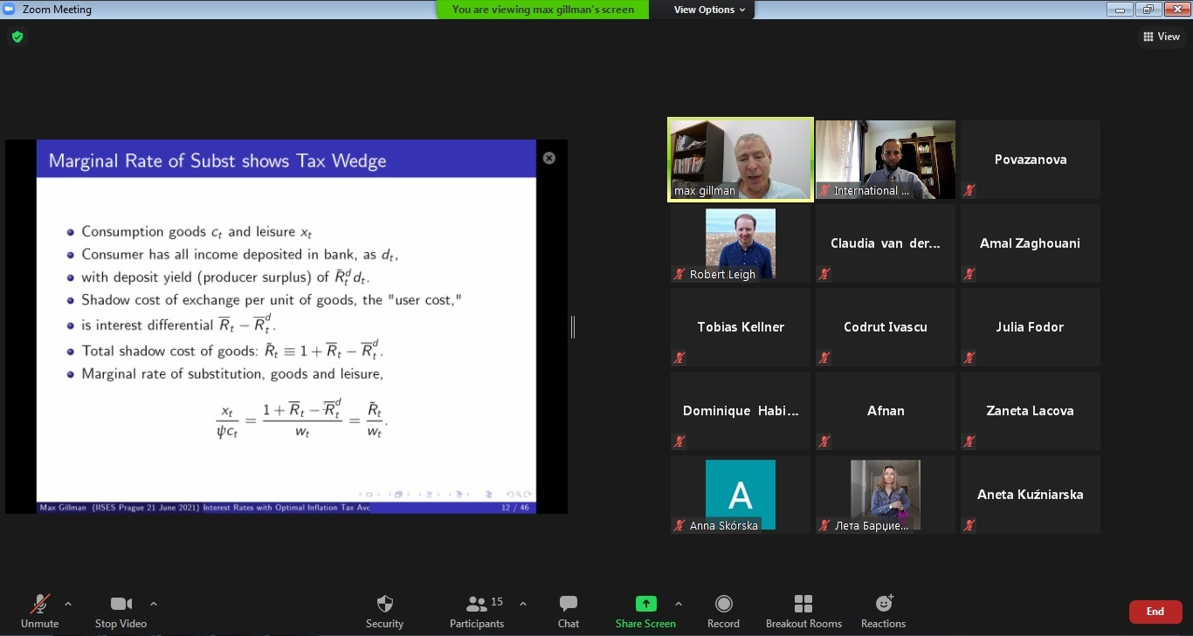Open the Reactions menu
The image size is (1193, 636).
[883, 611]
